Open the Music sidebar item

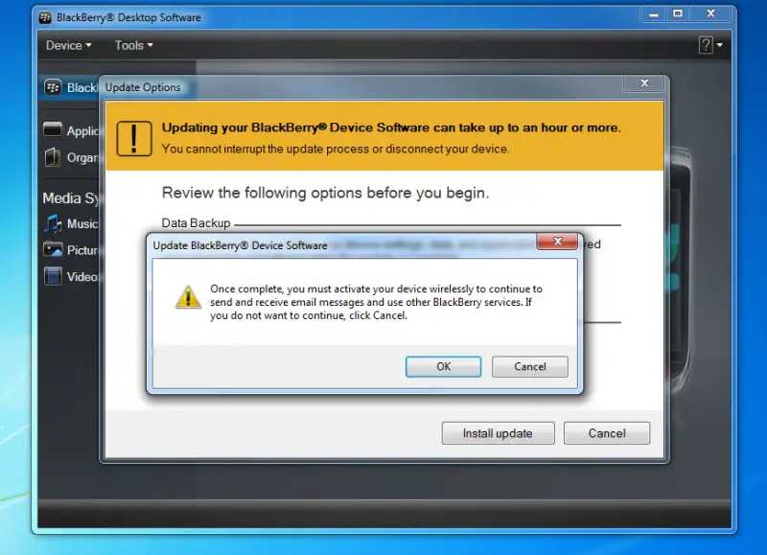tap(70, 224)
